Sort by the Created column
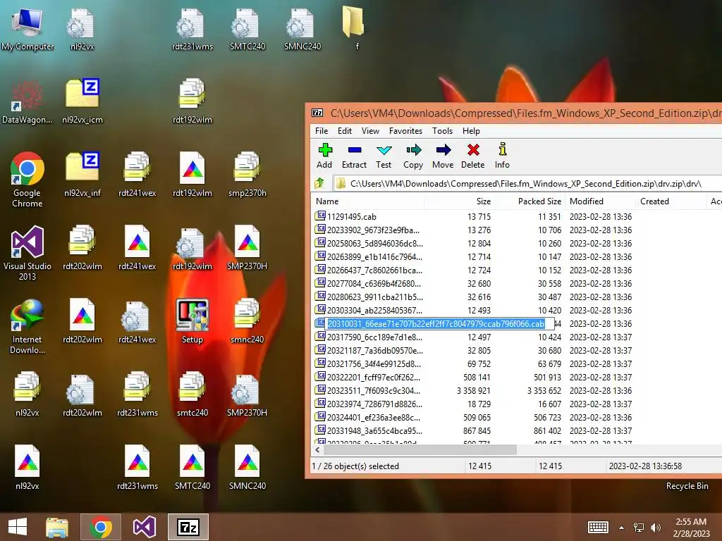This screenshot has width=722, height=541. tap(671, 201)
